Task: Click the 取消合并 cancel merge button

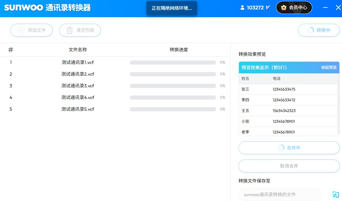Action: pyautogui.click(x=289, y=166)
